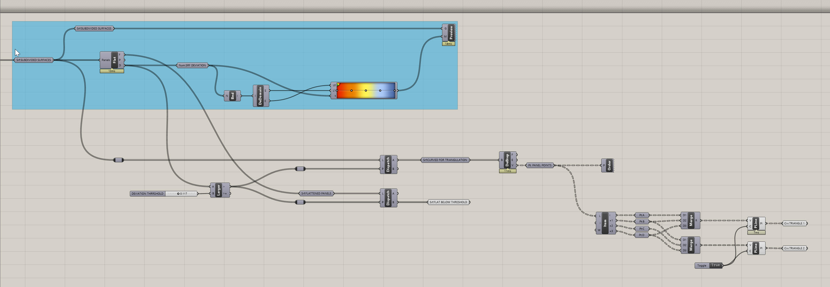Select the Dispatch component feeding Srf:FLAT BELOW THRESHOLD
Viewport: 830px width, 287px height.
coord(388,198)
